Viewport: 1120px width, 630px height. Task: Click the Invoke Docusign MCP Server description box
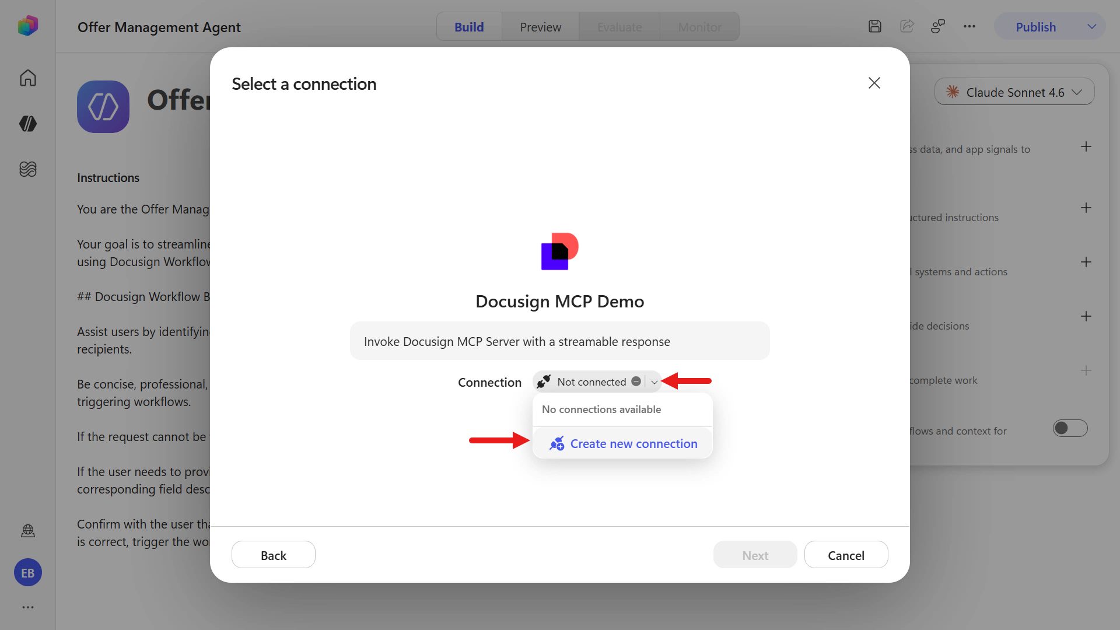pos(559,341)
